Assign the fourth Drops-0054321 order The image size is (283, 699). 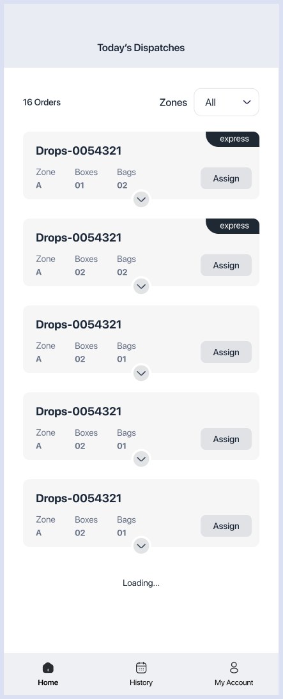tap(226, 439)
